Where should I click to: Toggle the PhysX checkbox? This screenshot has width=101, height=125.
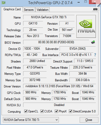(x=56, y=111)
